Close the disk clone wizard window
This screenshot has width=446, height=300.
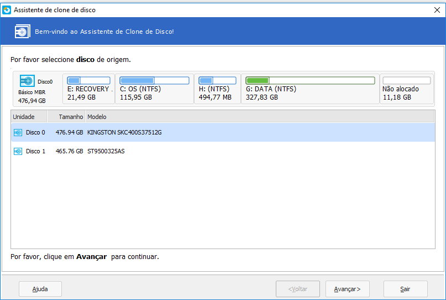tap(437, 10)
